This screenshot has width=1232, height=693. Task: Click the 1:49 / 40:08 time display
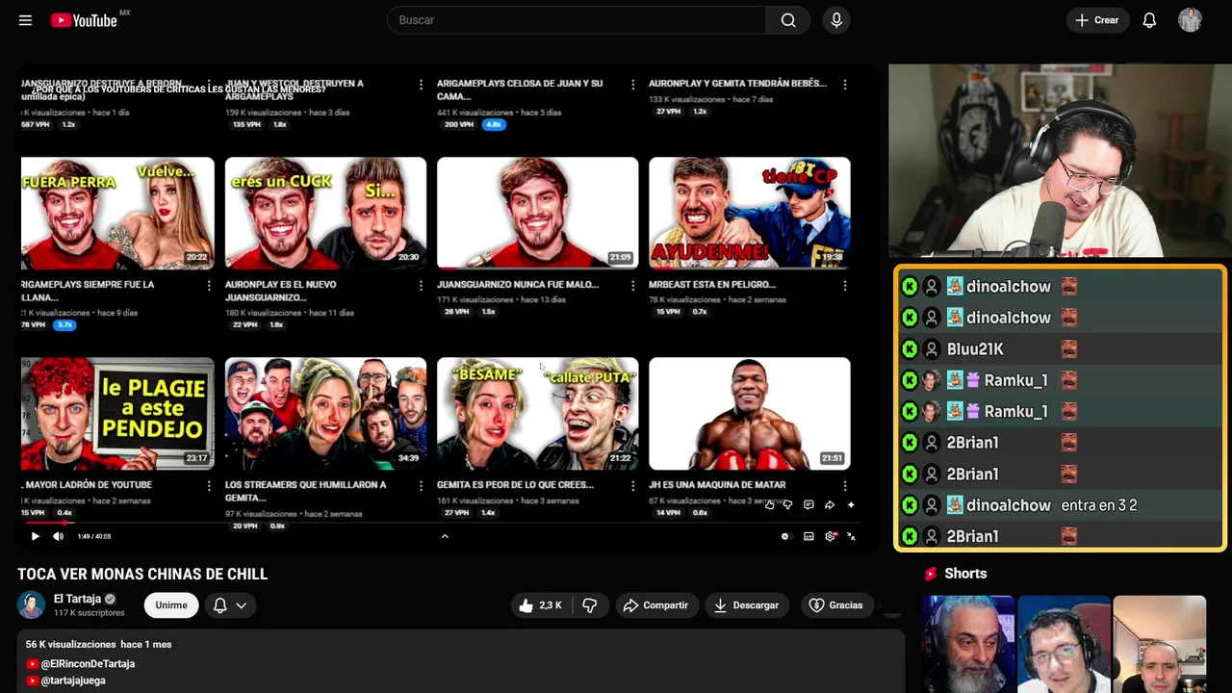pyautogui.click(x=94, y=536)
